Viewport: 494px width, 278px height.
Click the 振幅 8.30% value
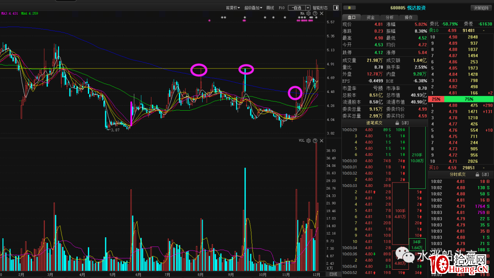click(x=421, y=31)
